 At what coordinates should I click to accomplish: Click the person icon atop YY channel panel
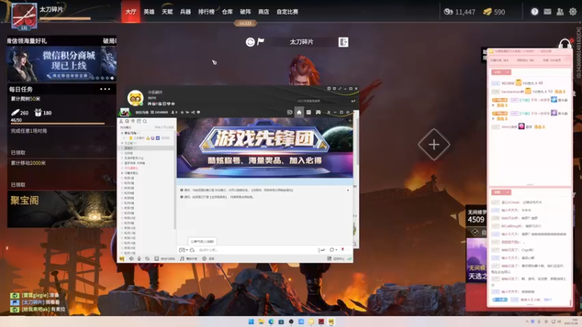click(121, 121)
